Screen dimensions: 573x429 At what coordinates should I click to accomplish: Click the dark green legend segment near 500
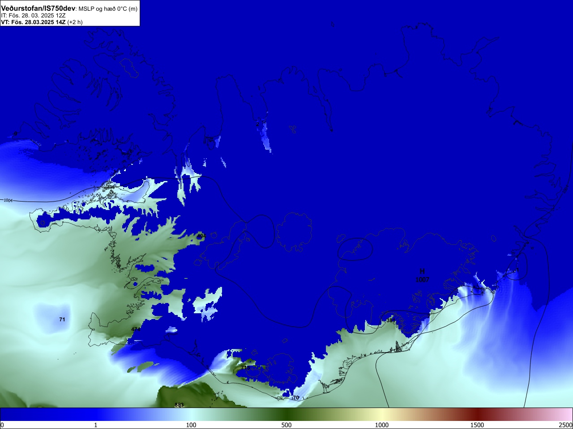tap(286, 414)
